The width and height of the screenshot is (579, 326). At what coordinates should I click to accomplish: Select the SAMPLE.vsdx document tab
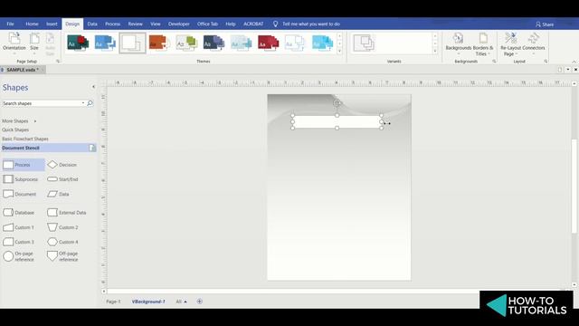pos(22,70)
